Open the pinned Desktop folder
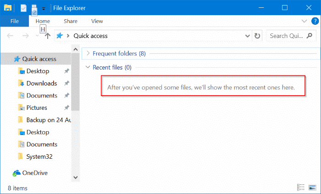The width and height of the screenshot is (321, 194). [x=38, y=71]
